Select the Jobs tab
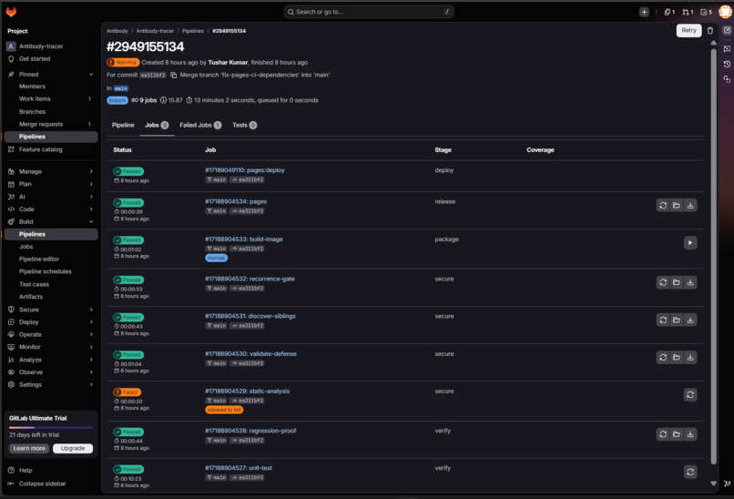 [x=157, y=125]
